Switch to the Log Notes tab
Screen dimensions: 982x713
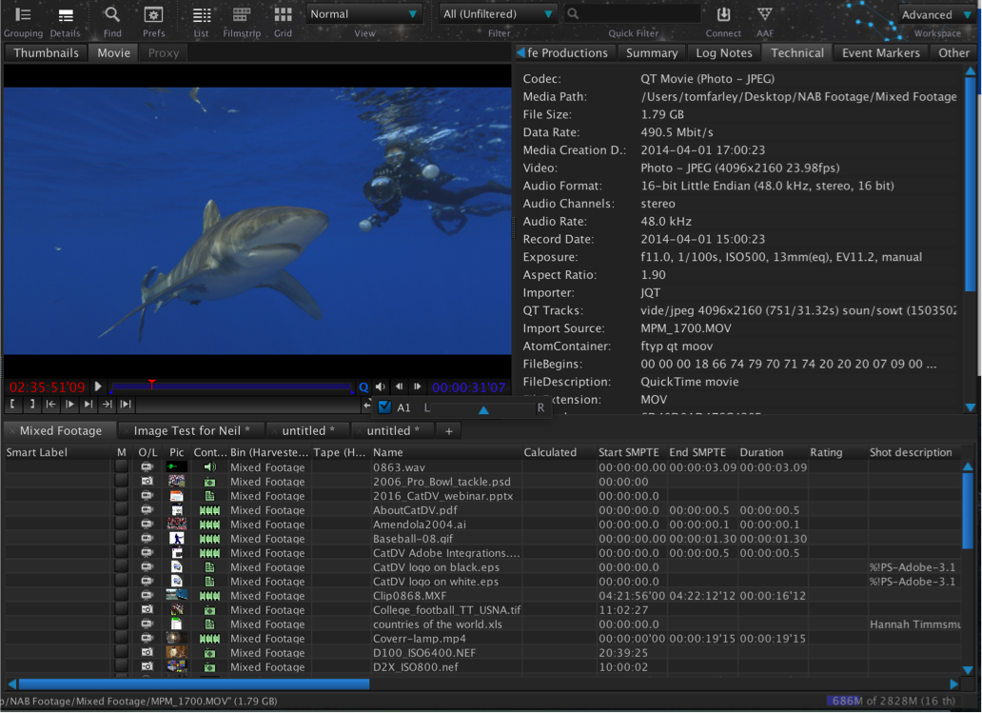pyautogui.click(x=723, y=53)
